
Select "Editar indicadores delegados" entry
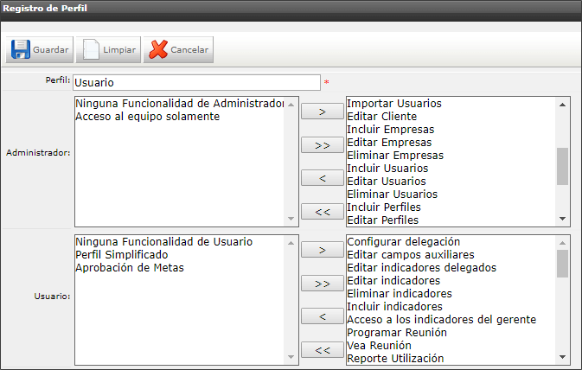(x=422, y=268)
